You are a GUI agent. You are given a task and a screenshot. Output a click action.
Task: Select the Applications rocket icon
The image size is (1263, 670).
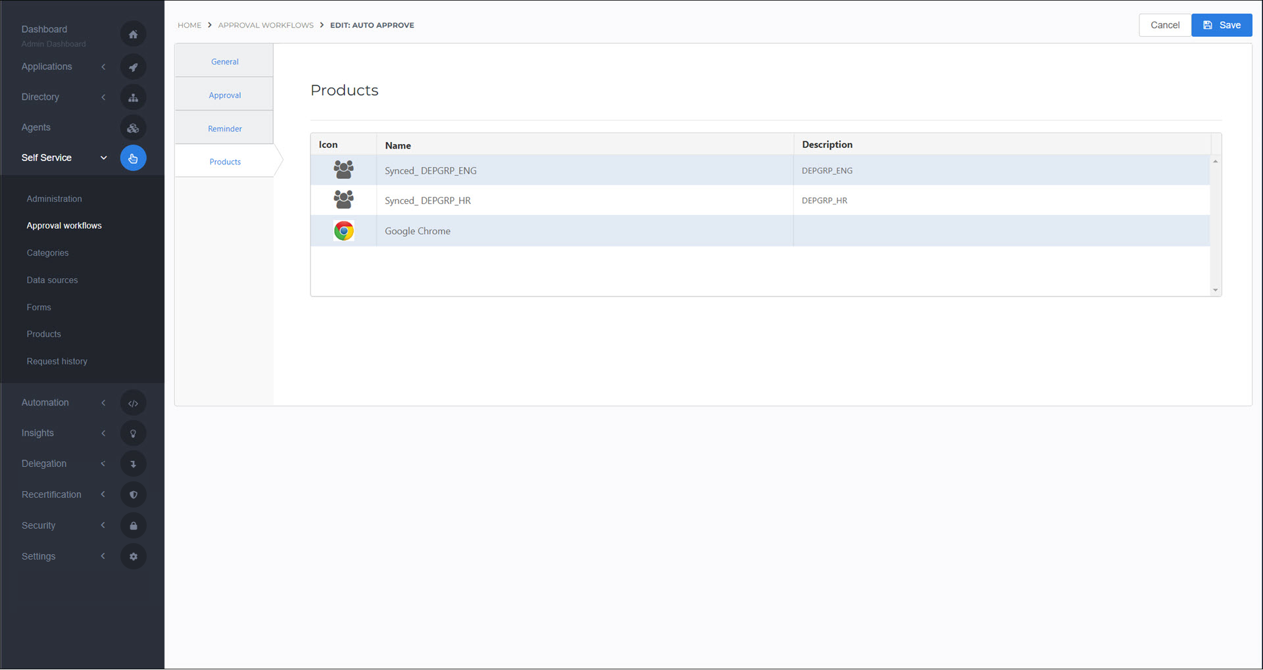click(x=133, y=66)
